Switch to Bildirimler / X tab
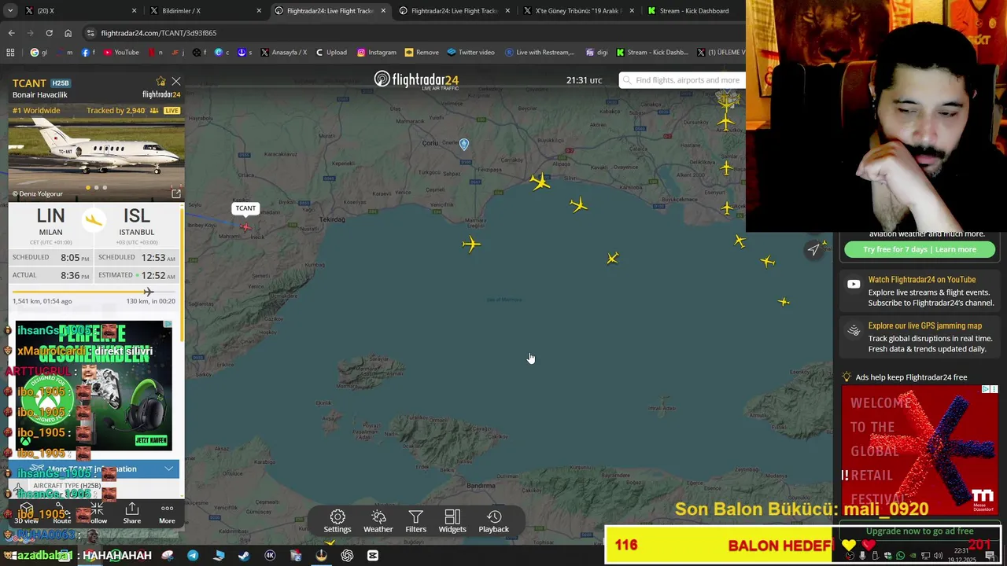This screenshot has height=566, width=1007. click(x=205, y=11)
